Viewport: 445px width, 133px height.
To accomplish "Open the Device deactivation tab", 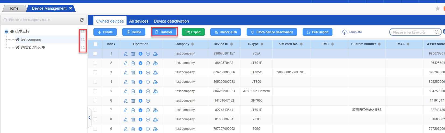I will pyautogui.click(x=171, y=21).
